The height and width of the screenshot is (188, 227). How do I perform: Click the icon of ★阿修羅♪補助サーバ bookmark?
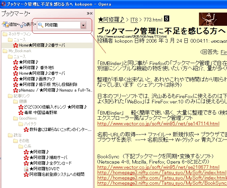click(26, 158)
